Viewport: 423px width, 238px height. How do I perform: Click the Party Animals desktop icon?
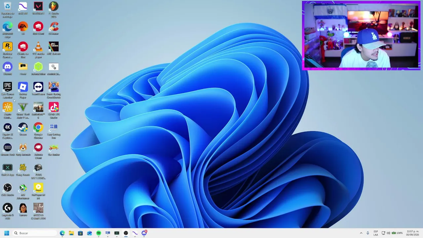click(x=23, y=149)
